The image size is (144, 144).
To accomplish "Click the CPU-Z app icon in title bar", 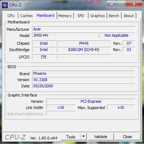I will pyautogui.click(x=5, y=5).
